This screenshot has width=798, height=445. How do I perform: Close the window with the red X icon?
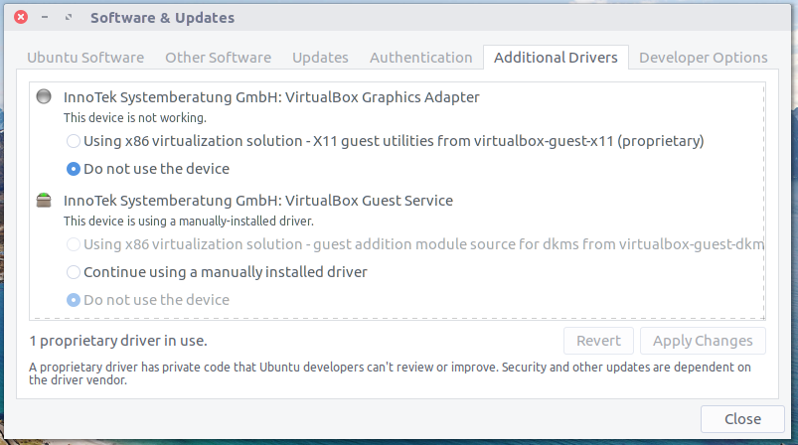click(x=21, y=17)
